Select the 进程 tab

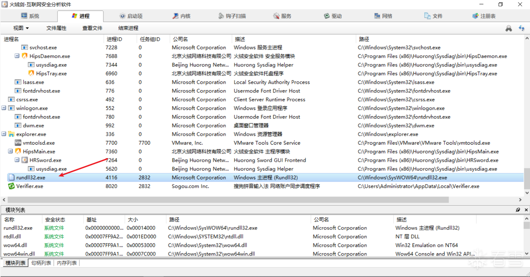click(x=80, y=16)
